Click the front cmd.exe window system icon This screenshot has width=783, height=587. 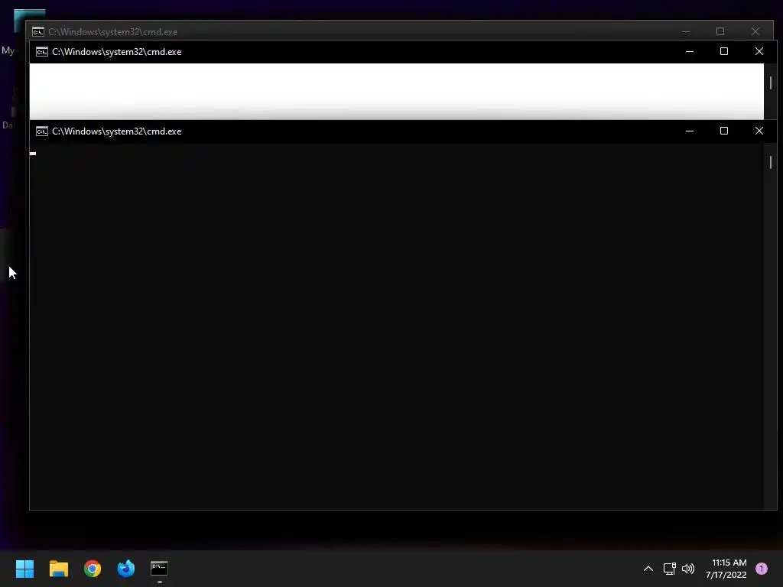[x=42, y=131]
